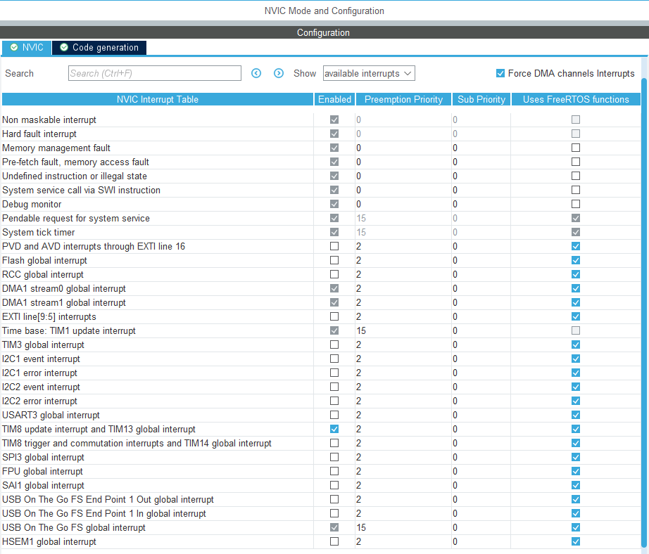Edit preemption priority of TIM3 global interrupt
Viewport: 649px width, 554px height.
(403, 344)
